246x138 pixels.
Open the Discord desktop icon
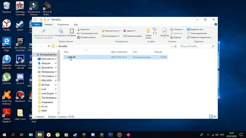20,79
